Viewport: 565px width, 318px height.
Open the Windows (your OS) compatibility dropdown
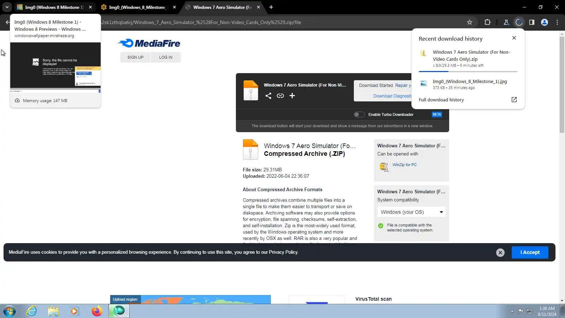(411, 212)
